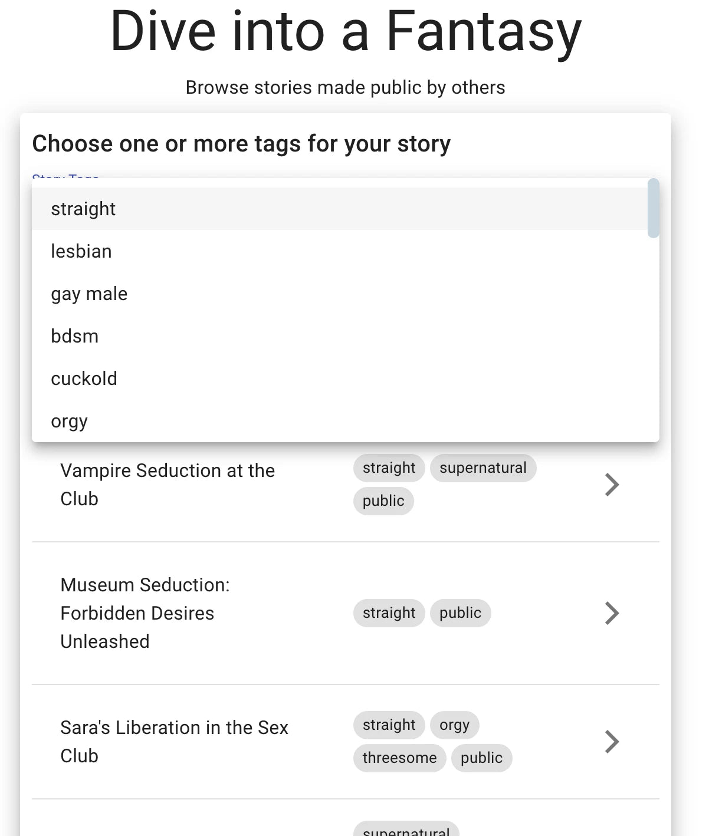Click chevron arrow for Museum Seduction story
This screenshot has width=709, height=836.
pyautogui.click(x=612, y=613)
